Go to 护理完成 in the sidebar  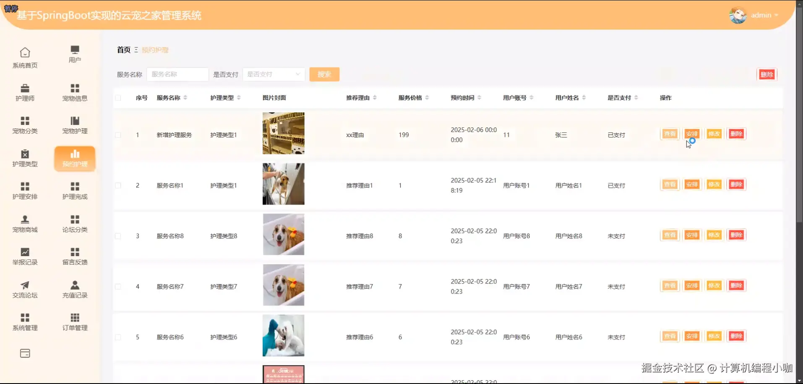(x=75, y=191)
